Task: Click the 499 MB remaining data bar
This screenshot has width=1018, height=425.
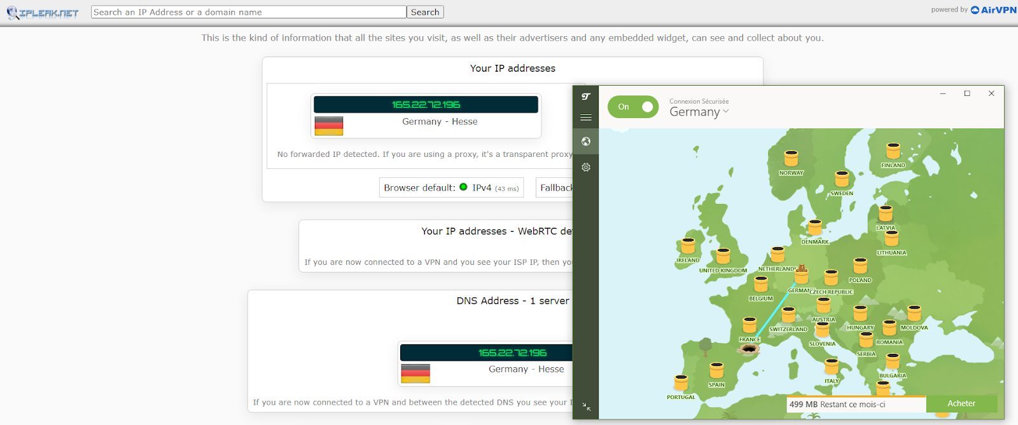Action: [x=856, y=404]
